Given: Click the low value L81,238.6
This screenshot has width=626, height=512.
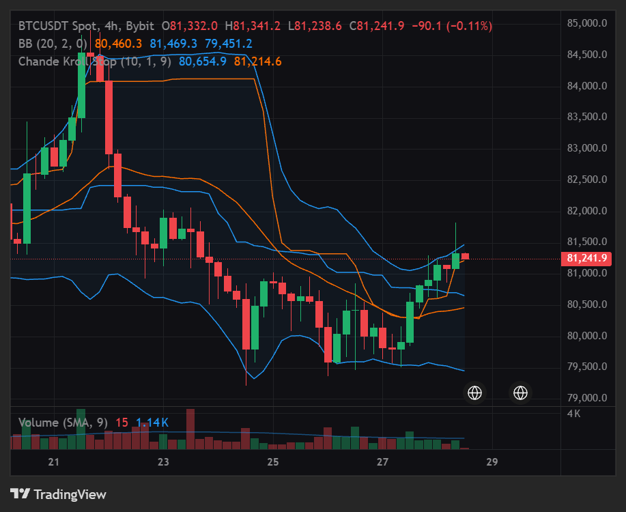Looking at the screenshot, I should (315, 27).
